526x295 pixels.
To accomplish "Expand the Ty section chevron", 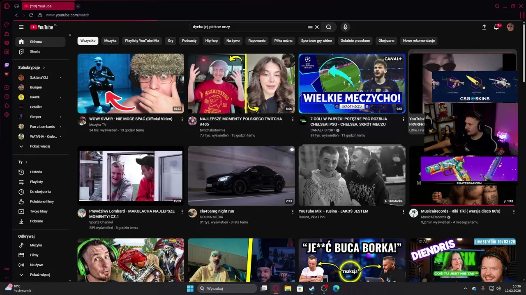I will tap(26, 162).
